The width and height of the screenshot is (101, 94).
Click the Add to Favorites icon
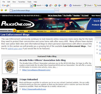[6, 10]
